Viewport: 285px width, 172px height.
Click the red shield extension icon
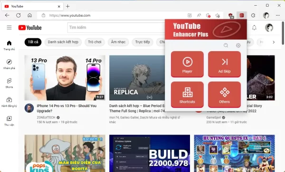click(x=231, y=16)
